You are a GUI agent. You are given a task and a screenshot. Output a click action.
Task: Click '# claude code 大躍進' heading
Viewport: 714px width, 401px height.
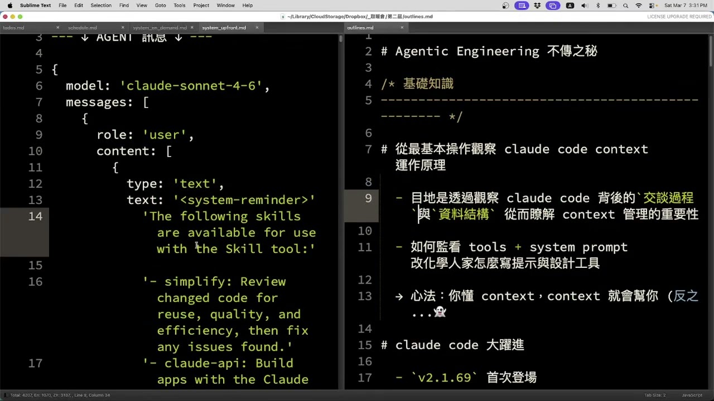[452, 345]
